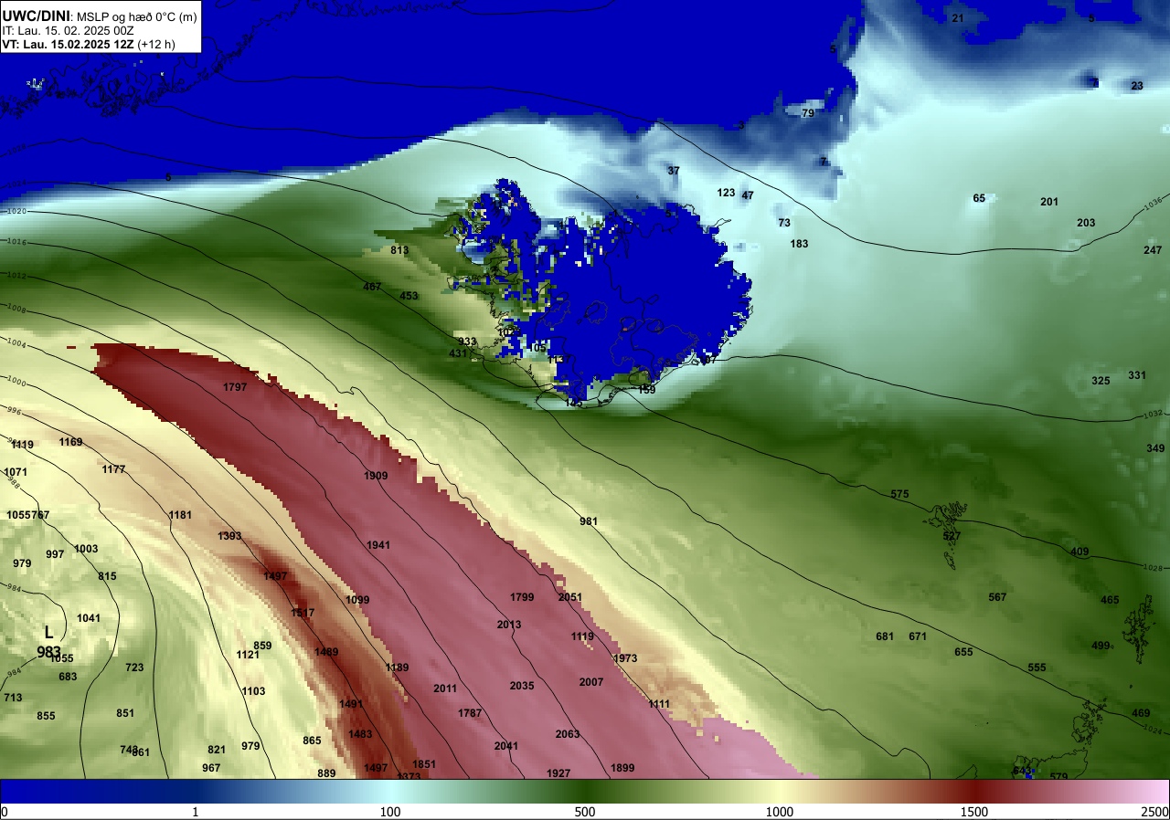Click the green colour scale at 500
This screenshot has height=820, width=1170.
[x=585, y=791]
